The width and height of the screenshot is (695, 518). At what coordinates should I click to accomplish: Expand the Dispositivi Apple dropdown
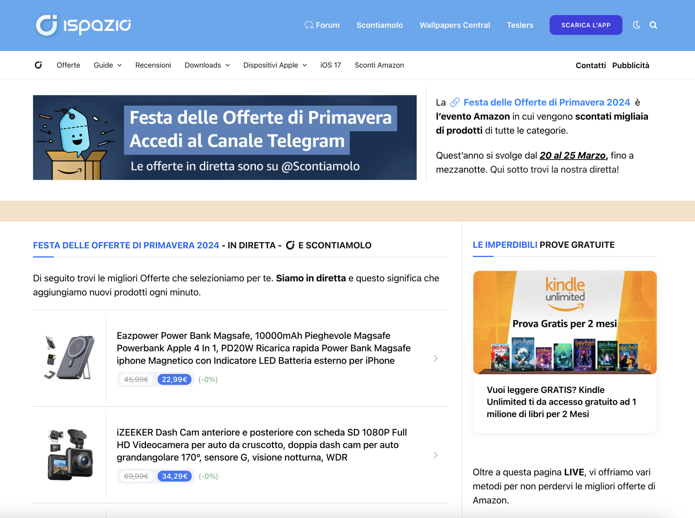pyautogui.click(x=275, y=65)
